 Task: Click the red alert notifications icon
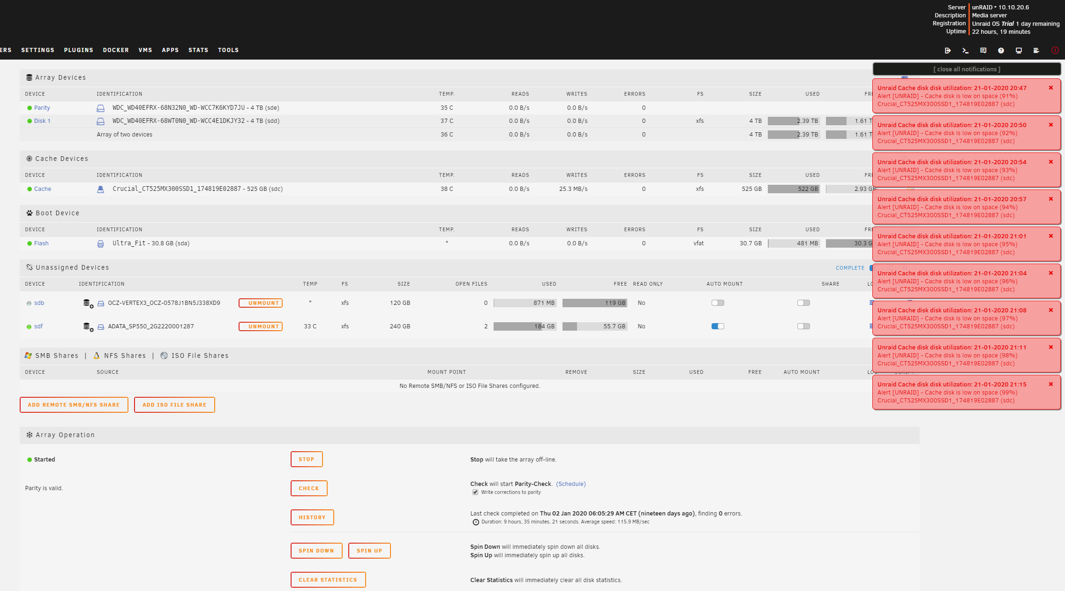pos(1055,50)
